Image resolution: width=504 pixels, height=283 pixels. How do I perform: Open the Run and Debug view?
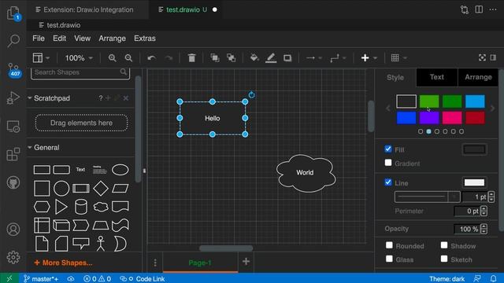pyautogui.click(x=13, y=97)
